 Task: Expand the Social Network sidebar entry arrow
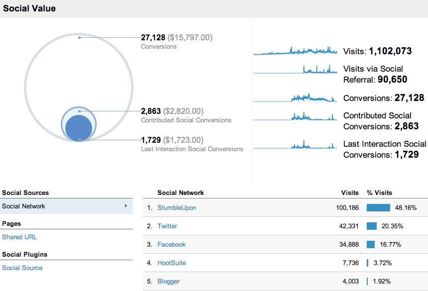(x=127, y=205)
